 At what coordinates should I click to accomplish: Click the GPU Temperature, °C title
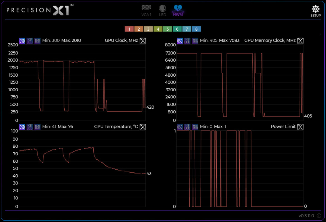click(x=116, y=126)
